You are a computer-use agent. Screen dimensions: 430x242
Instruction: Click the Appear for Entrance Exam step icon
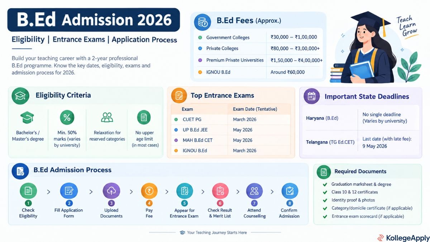click(184, 191)
